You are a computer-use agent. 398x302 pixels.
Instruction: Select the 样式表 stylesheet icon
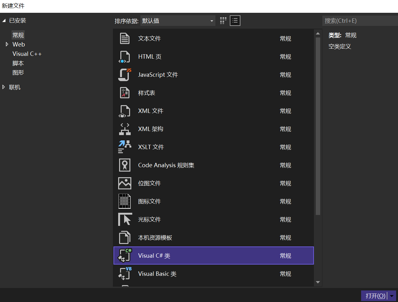125,93
